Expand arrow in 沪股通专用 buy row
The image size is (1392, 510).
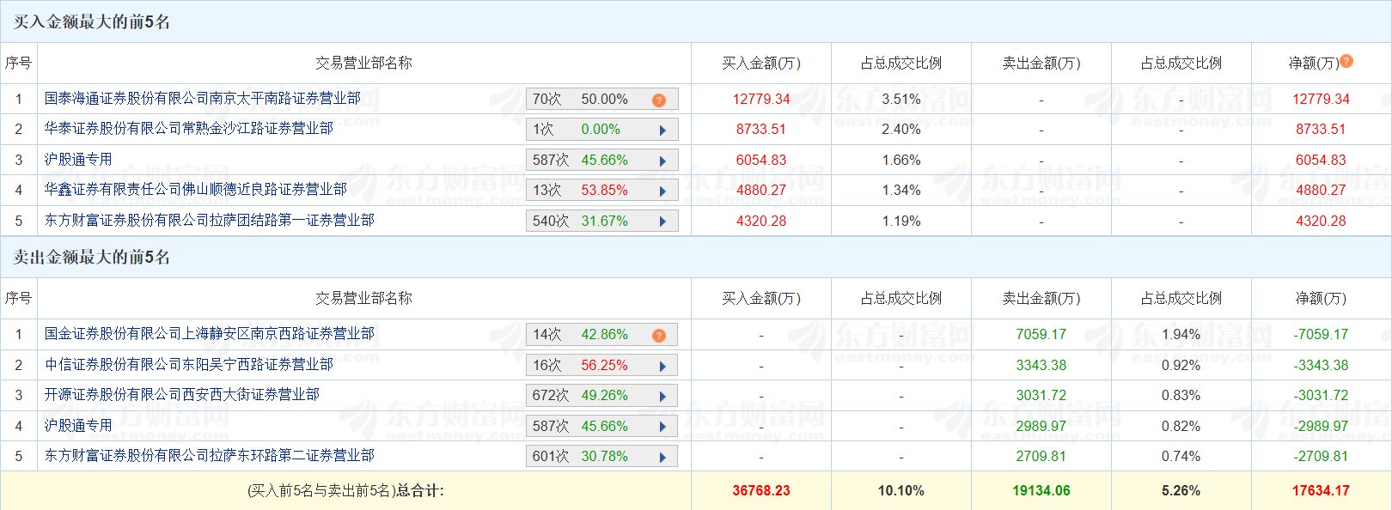click(662, 161)
